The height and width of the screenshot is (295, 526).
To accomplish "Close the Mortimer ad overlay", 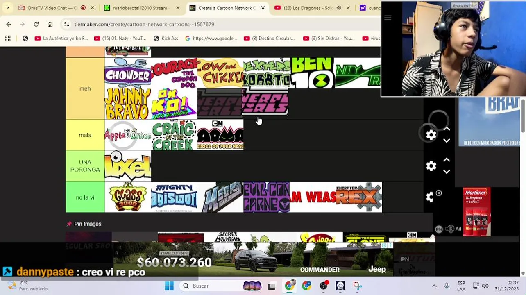I will point(439,193).
